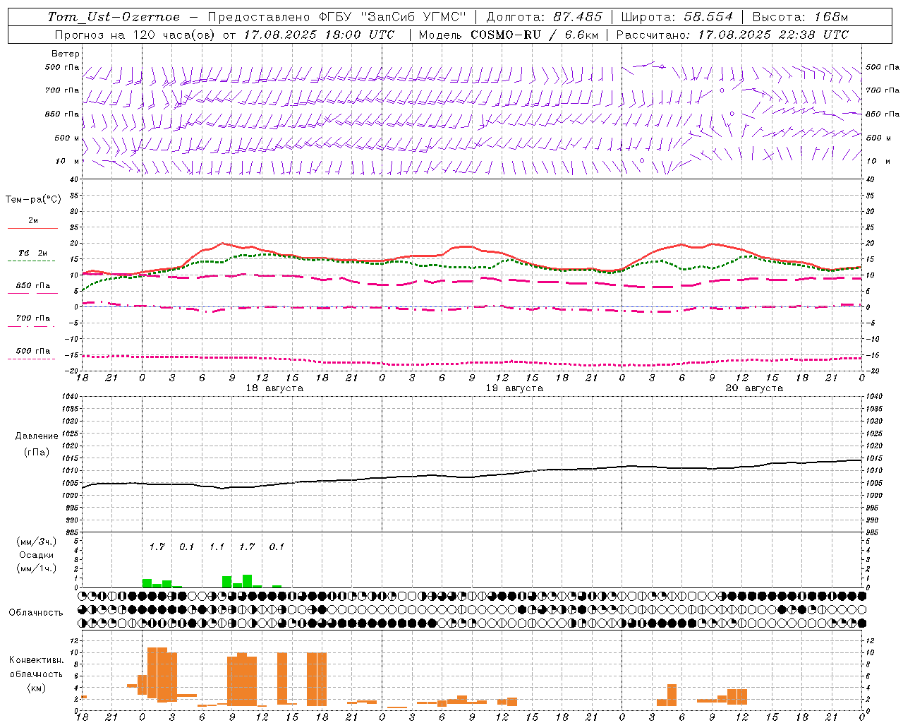The image size is (903, 723).
Task: Click the red legend line under '2м'
Action: click(x=33, y=228)
